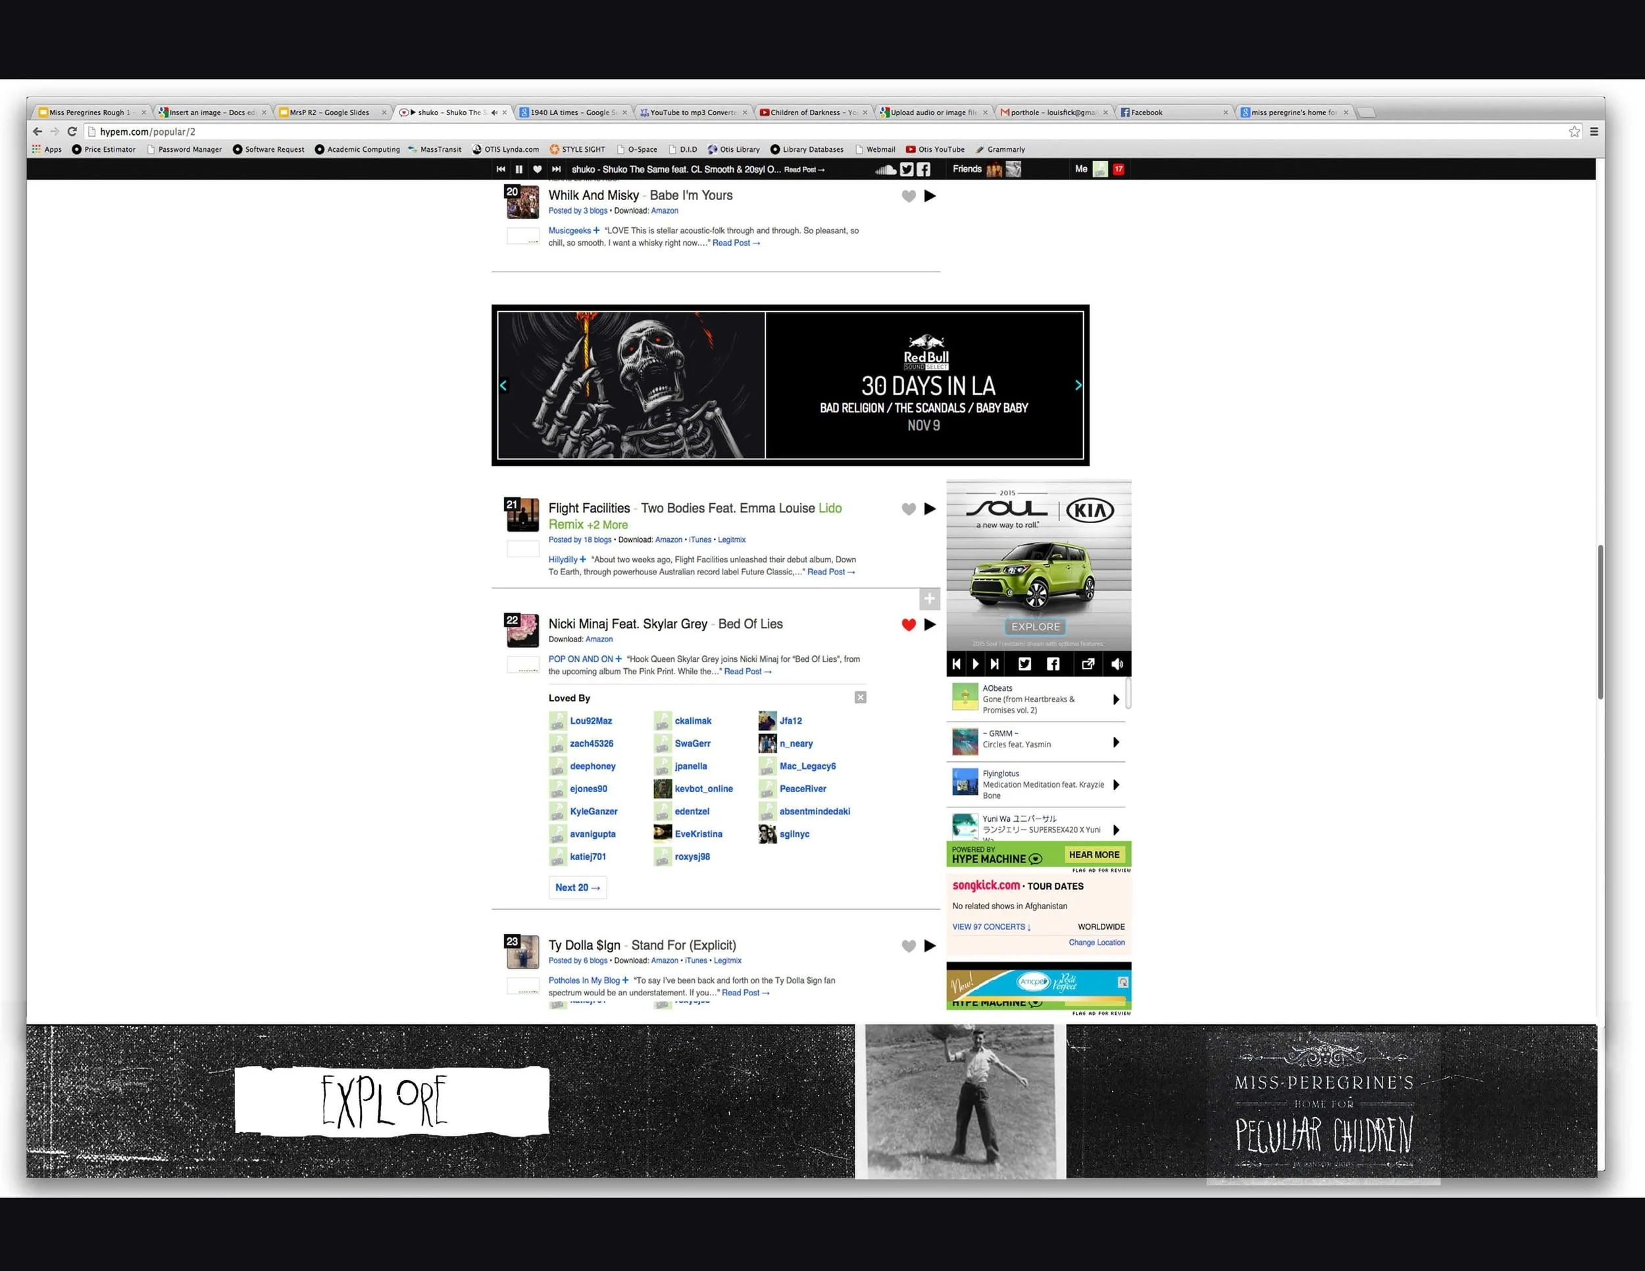Open Chrome hamburger menu
This screenshot has height=1271, width=1645.
click(x=1594, y=132)
